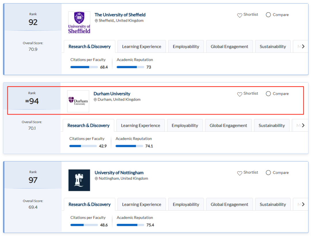Click the Sheffield location pin icon

click(96, 21)
